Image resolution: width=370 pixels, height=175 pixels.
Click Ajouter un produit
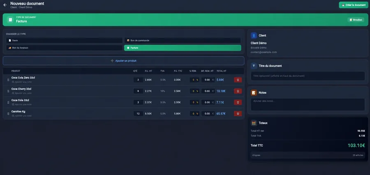click(123, 61)
